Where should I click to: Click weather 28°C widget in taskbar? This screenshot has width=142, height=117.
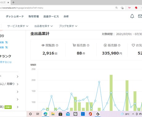pos(125,114)
